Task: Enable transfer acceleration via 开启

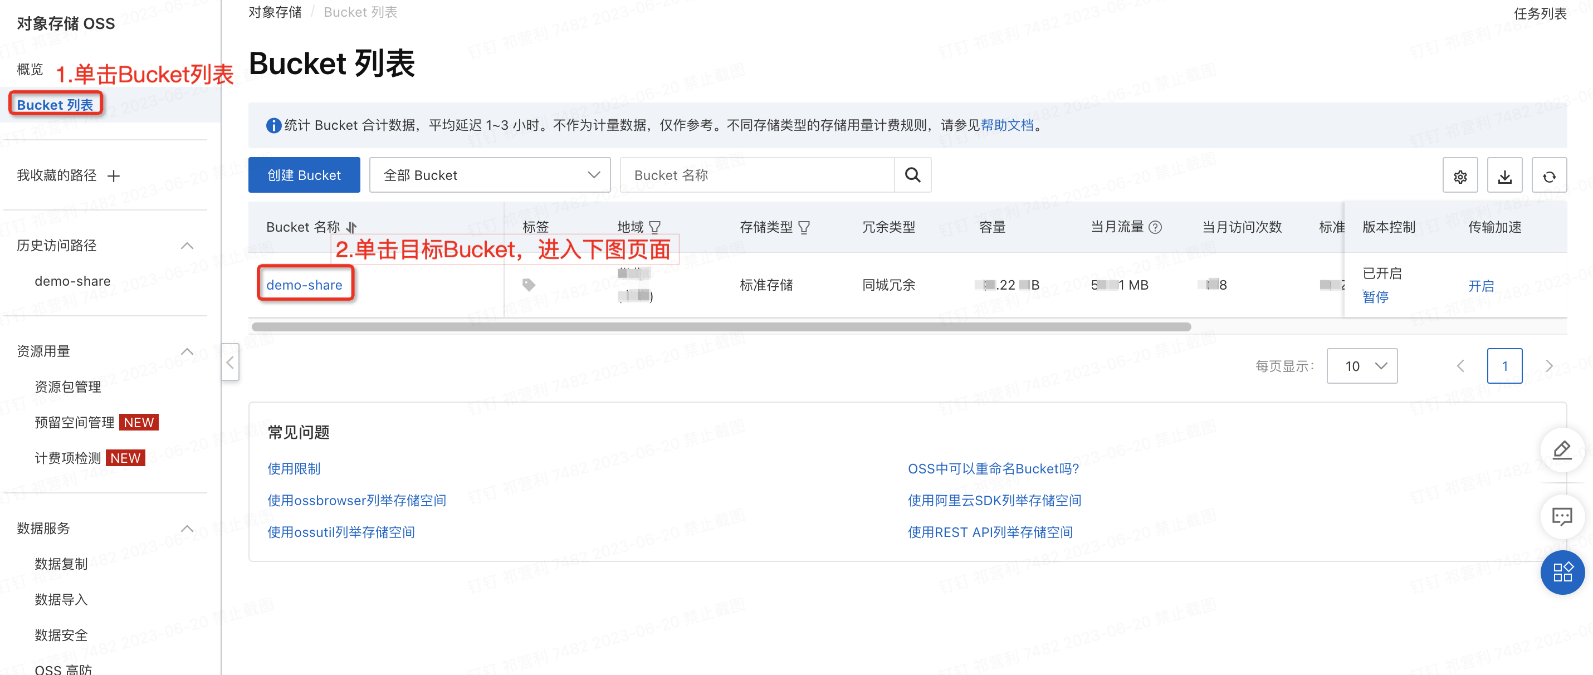Action: [1480, 286]
